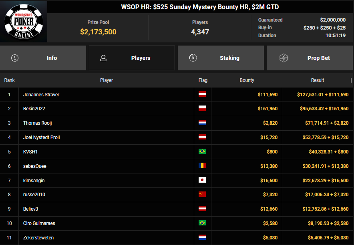The width and height of the screenshot is (354, 245).
Task: Click the Player column header
Action: pos(106,80)
